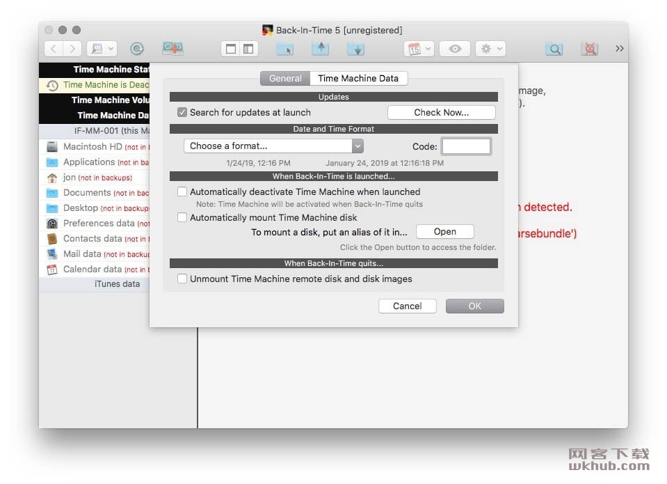Select Contacts data in the sidebar
667x484 pixels.
pos(95,239)
